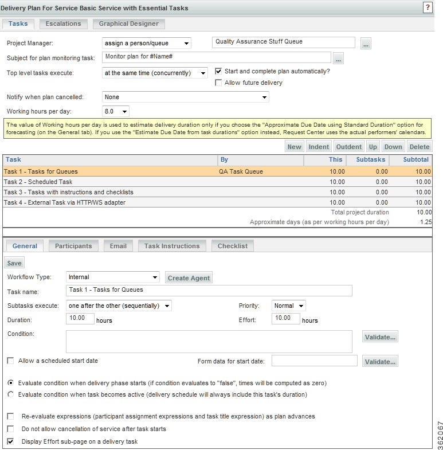Click ellipsis button beside Monitor plan subject field
This screenshot has height=450, width=443.
click(x=338, y=58)
